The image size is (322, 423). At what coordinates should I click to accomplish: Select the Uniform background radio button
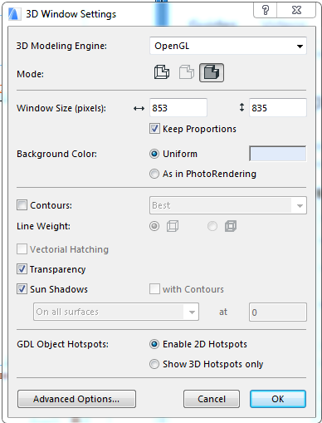154,154
